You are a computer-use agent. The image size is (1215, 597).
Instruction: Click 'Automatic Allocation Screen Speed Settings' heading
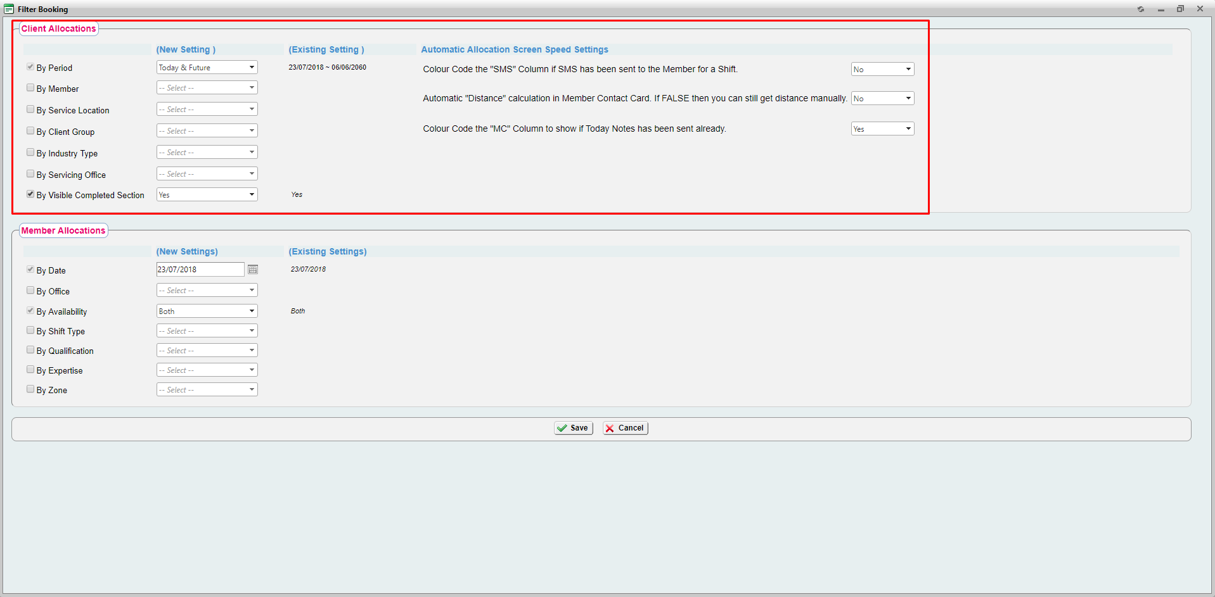(515, 49)
